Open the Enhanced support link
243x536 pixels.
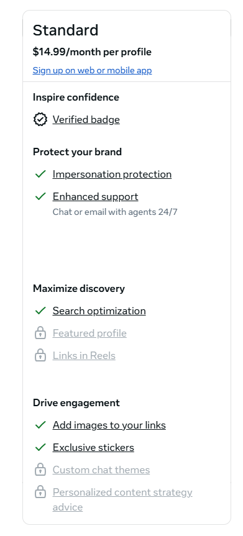click(96, 196)
